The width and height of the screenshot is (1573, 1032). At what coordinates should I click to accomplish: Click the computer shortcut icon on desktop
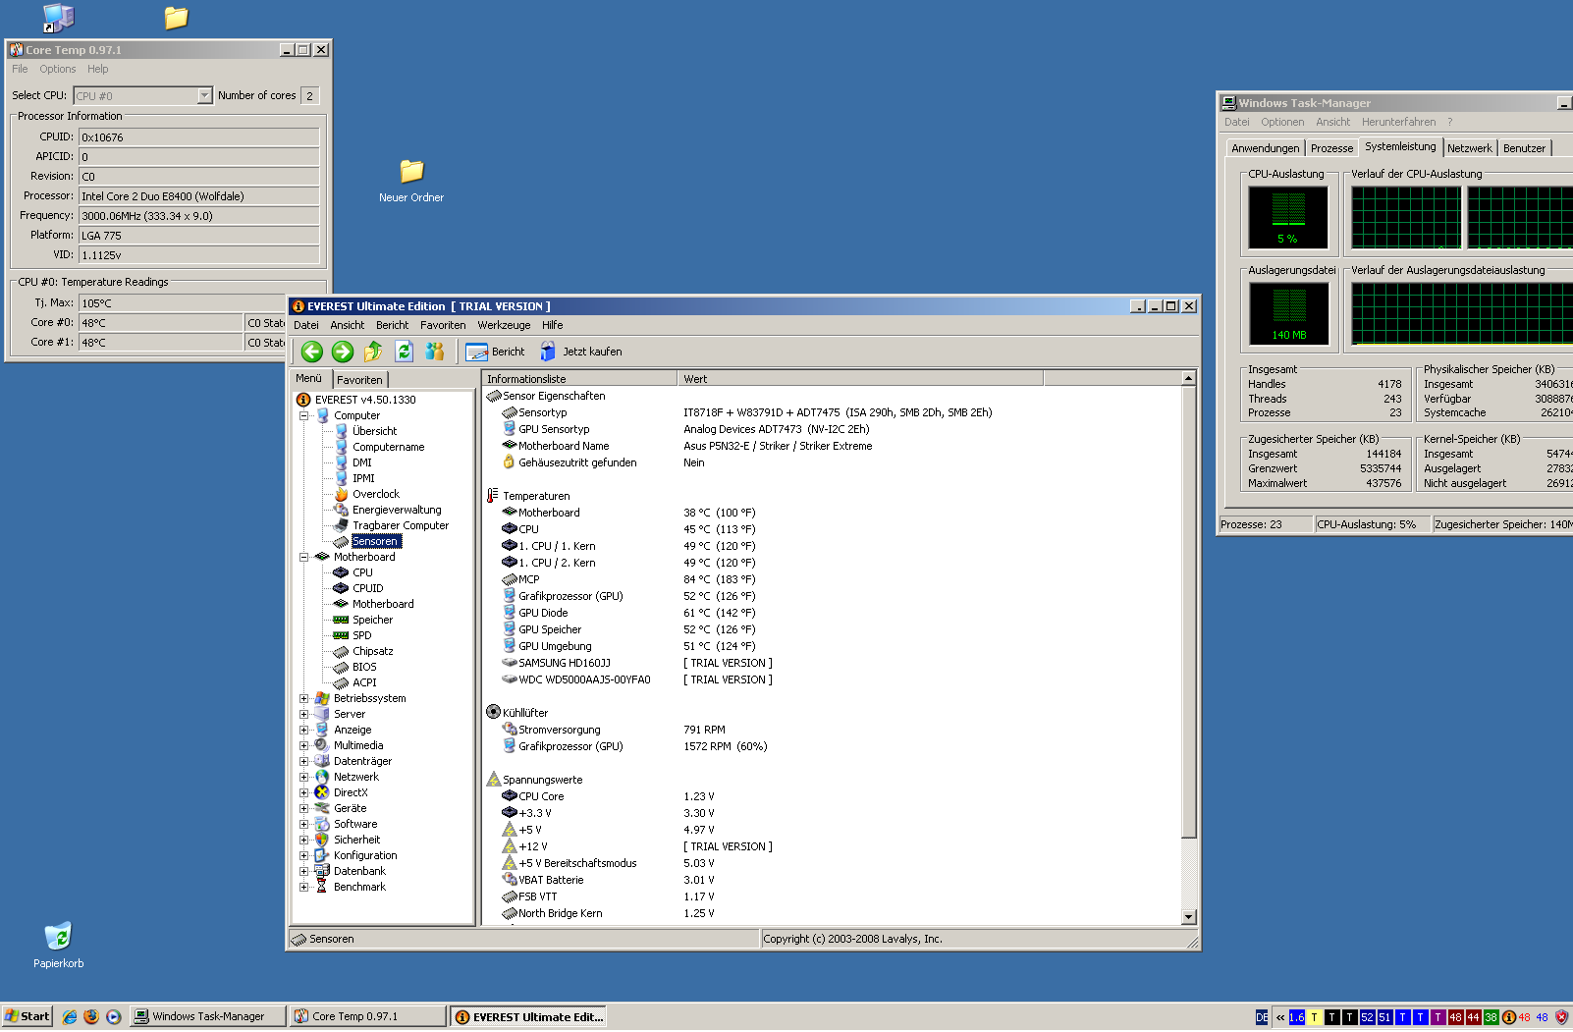[x=59, y=18]
